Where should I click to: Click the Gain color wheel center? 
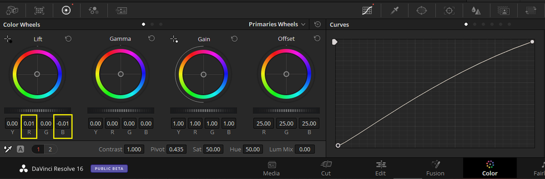(x=204, y=74)
